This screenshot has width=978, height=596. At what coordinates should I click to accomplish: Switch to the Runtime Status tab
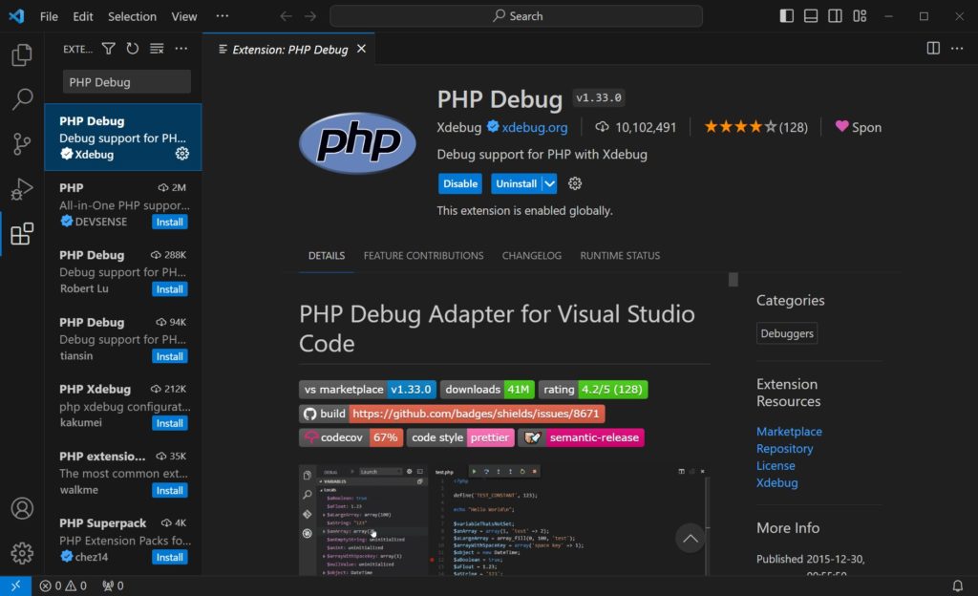pyautogui.click(x=620, y=256)
